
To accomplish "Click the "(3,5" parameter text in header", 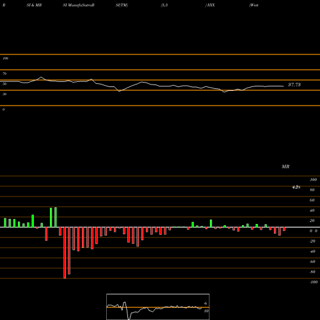I will pyautogui.click(x=164, y=5).
